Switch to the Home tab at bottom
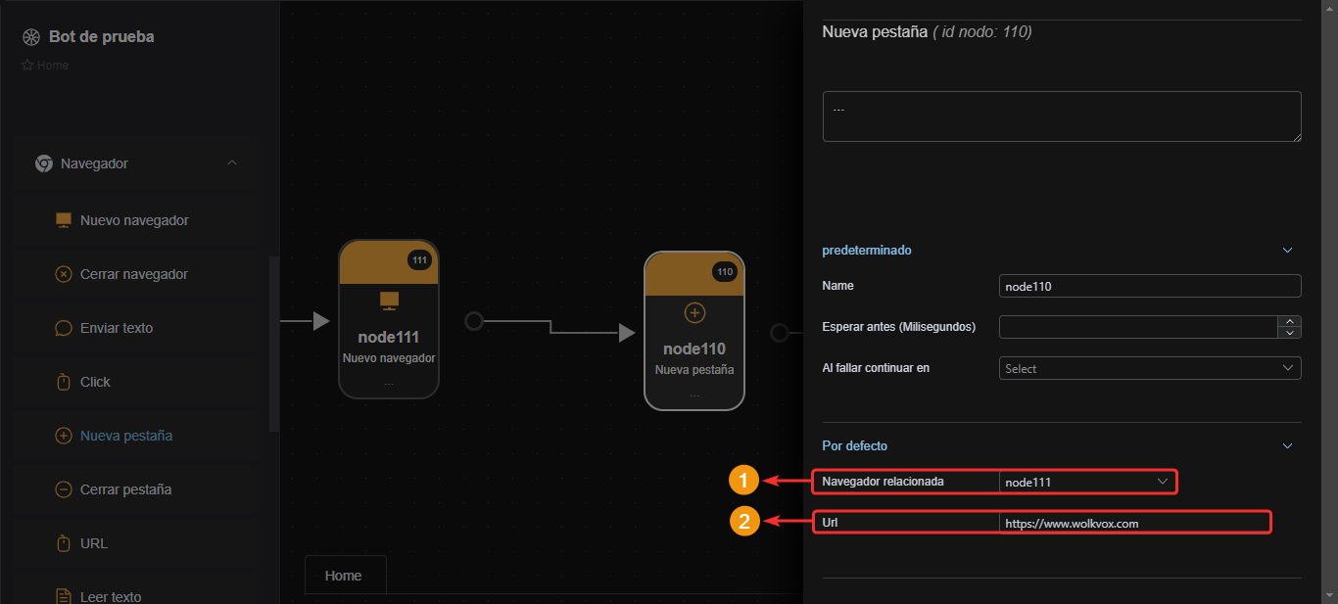 point(346,576)
